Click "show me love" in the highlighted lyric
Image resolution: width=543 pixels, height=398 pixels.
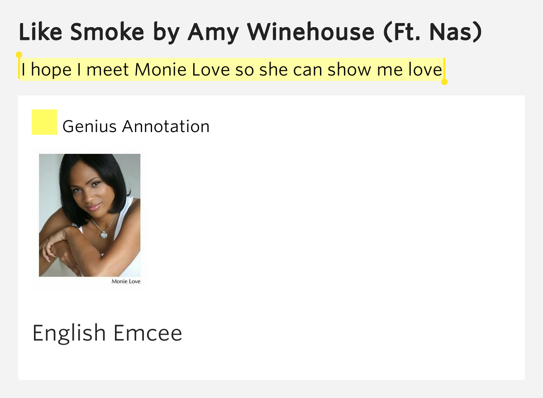(385, 70)
